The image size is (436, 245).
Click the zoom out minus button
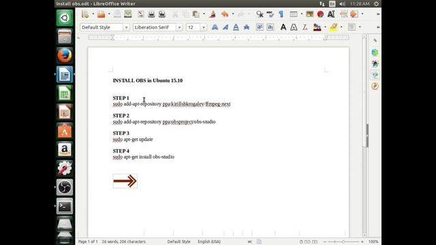click(325, 242)
